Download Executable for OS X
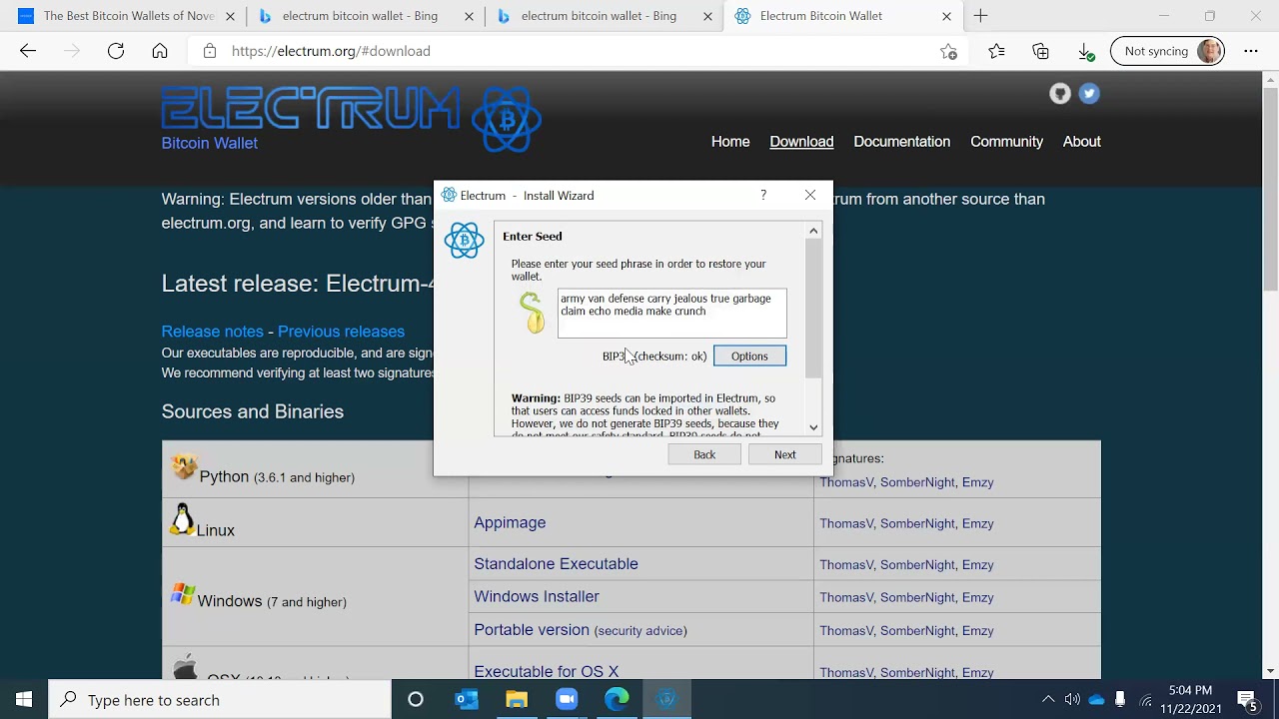The width and height of the screenshot is (1279, 719). [x=547, y=671]
